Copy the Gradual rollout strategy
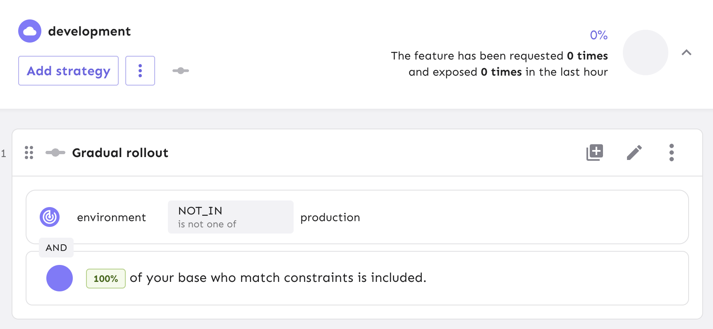The image size is (713, 329). (595, 152)
